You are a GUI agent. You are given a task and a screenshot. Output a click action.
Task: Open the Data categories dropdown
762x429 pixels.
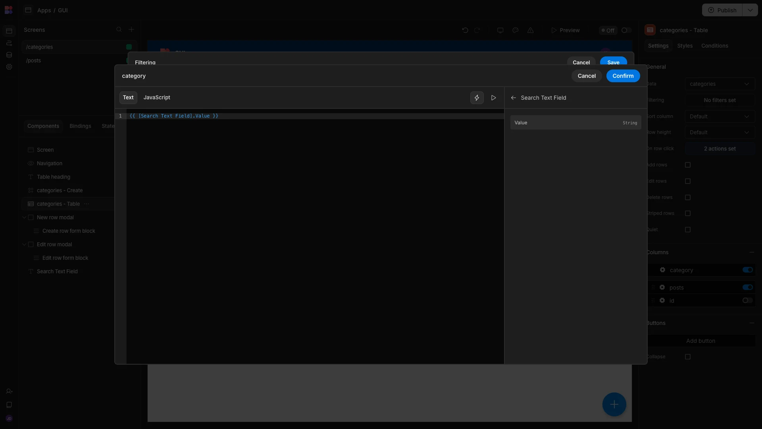click(720, 84)
